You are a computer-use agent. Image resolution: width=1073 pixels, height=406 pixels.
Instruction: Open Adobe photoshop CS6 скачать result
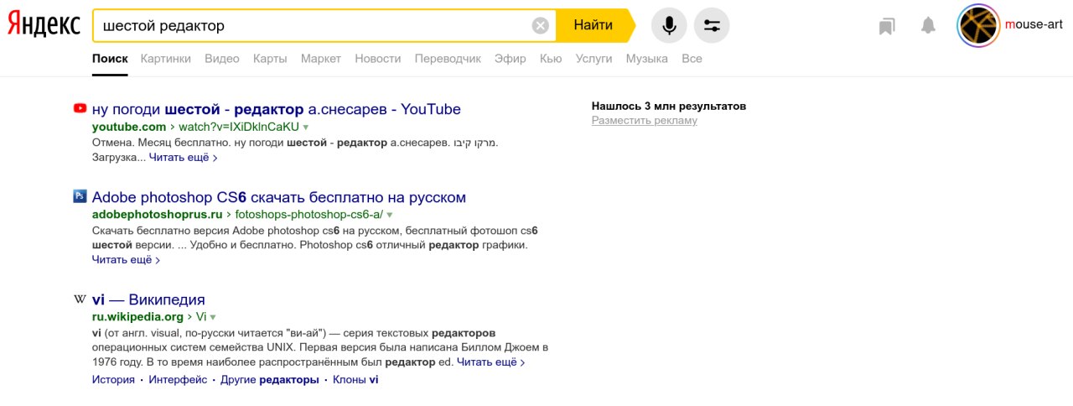click(x=279, y=198)
